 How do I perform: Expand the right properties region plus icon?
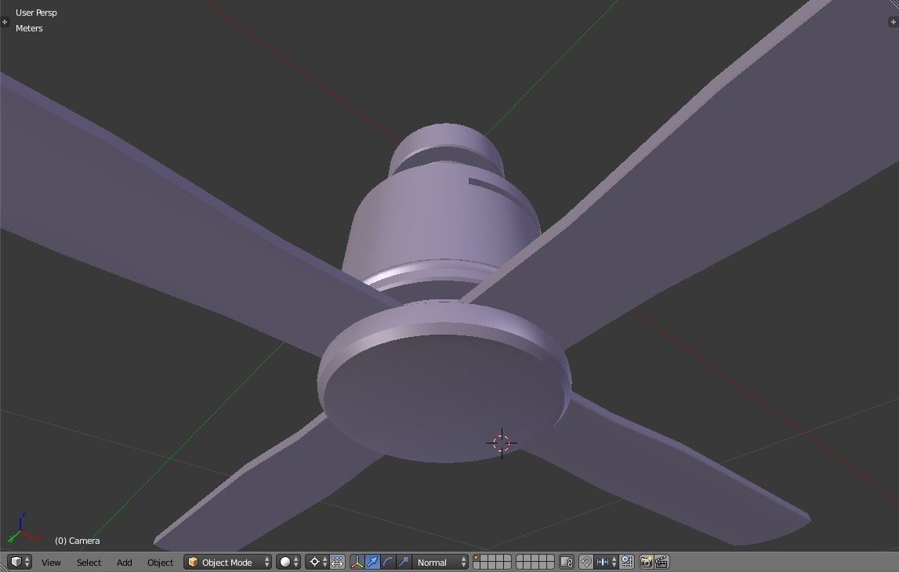[893, 22]
